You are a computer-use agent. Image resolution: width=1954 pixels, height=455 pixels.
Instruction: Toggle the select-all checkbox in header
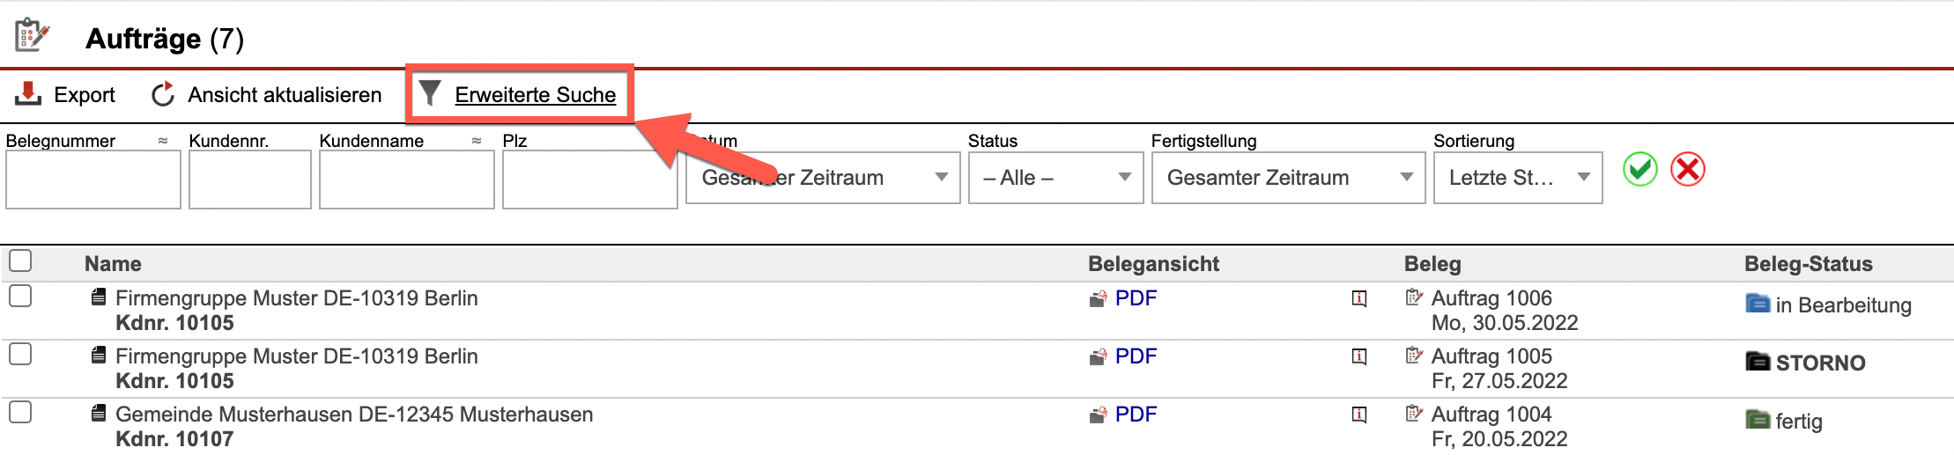20,261
